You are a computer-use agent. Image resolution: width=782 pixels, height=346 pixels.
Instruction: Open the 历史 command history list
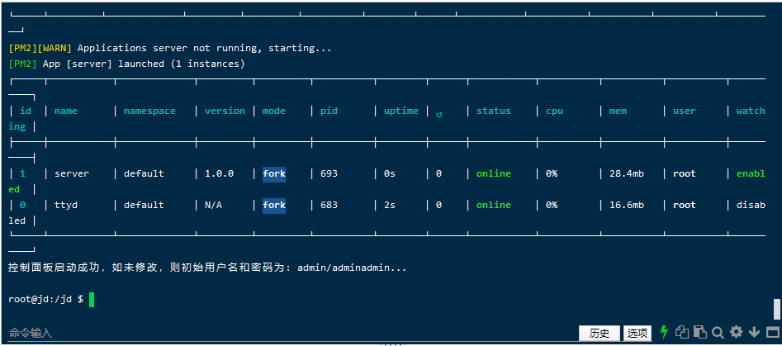point(600,333)
